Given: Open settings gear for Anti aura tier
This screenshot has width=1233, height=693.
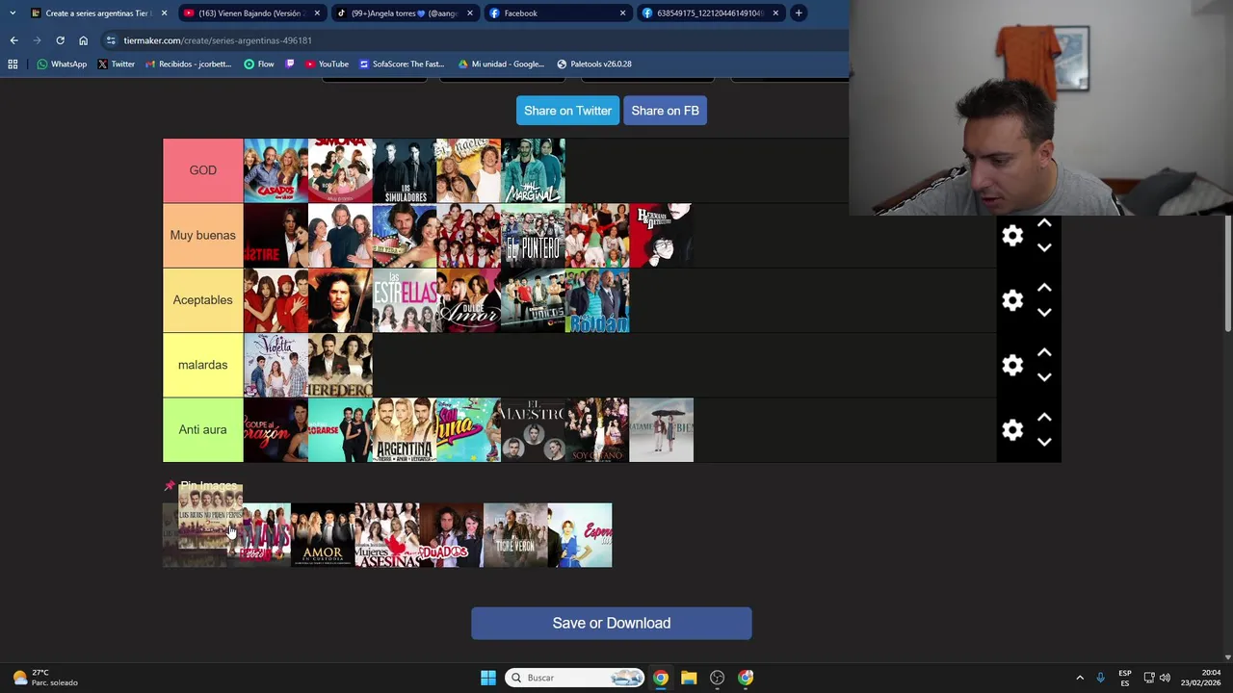Looking at the screenshot, I should point(1012,430).
